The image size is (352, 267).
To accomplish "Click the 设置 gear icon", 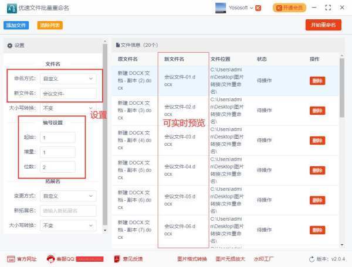I will 10,45.
